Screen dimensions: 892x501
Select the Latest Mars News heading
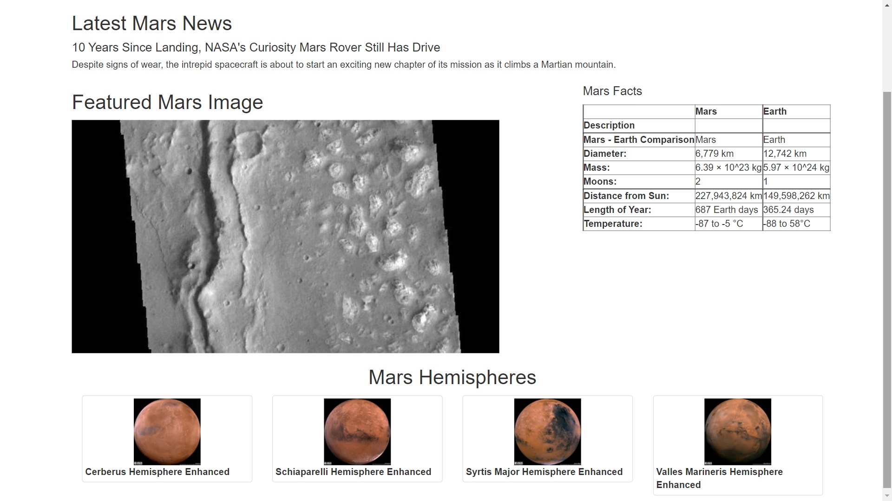click(x=151, y=23)
